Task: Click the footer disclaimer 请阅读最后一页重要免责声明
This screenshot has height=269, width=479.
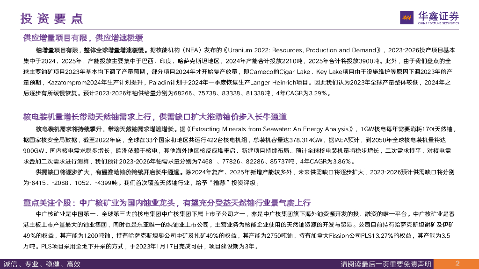Action: pyautogui.click(x=386, y=264)
